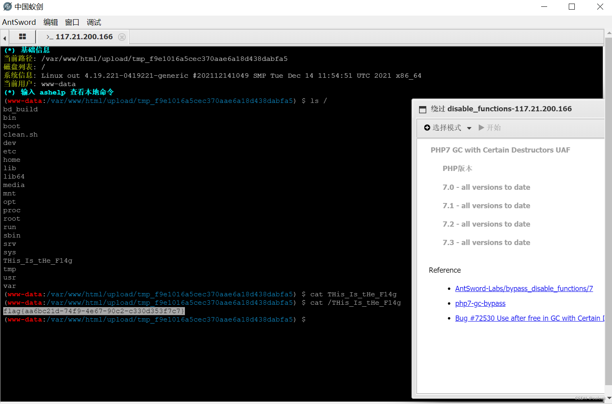This screenshot has height=404, width=612.
Task: Open the php7-gc-bypass reference link
Action: (480, 303)
